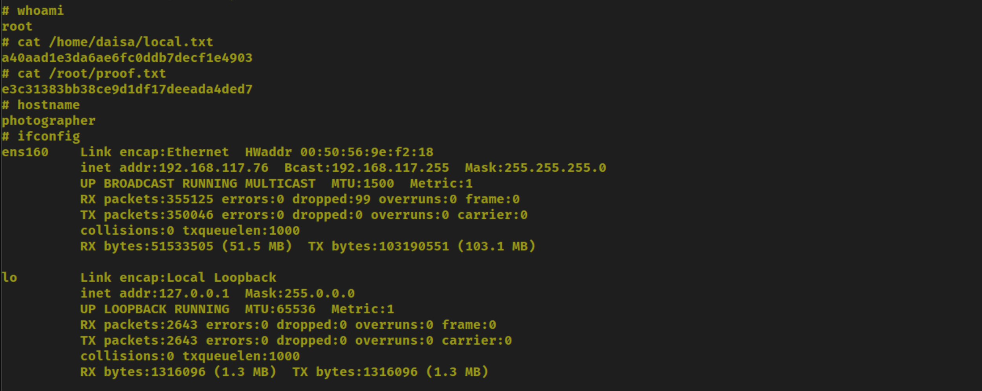The width and height of the screenshot is (982, 391).
Task: Click the proof.txt hash e3c31383bb38ce9d1df17deeada4ded7
Action: coord(127,89)
